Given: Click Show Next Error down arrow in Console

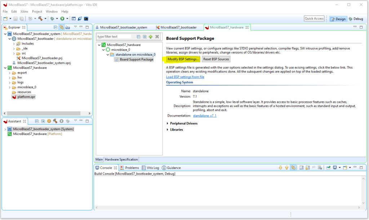Looking at the screenshot, I should tap(280, 168).
